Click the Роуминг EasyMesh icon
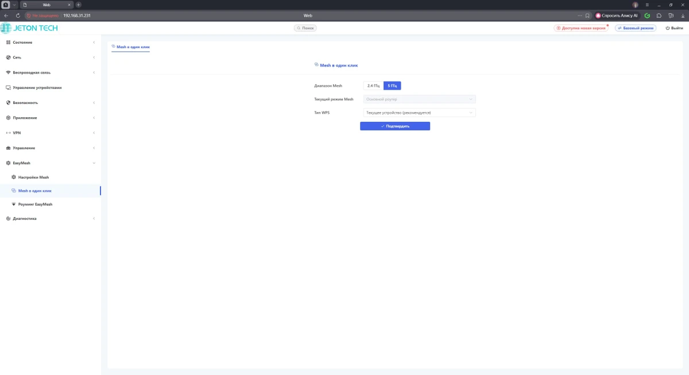This screenshot has width=689, height=375. coord(14,204)
